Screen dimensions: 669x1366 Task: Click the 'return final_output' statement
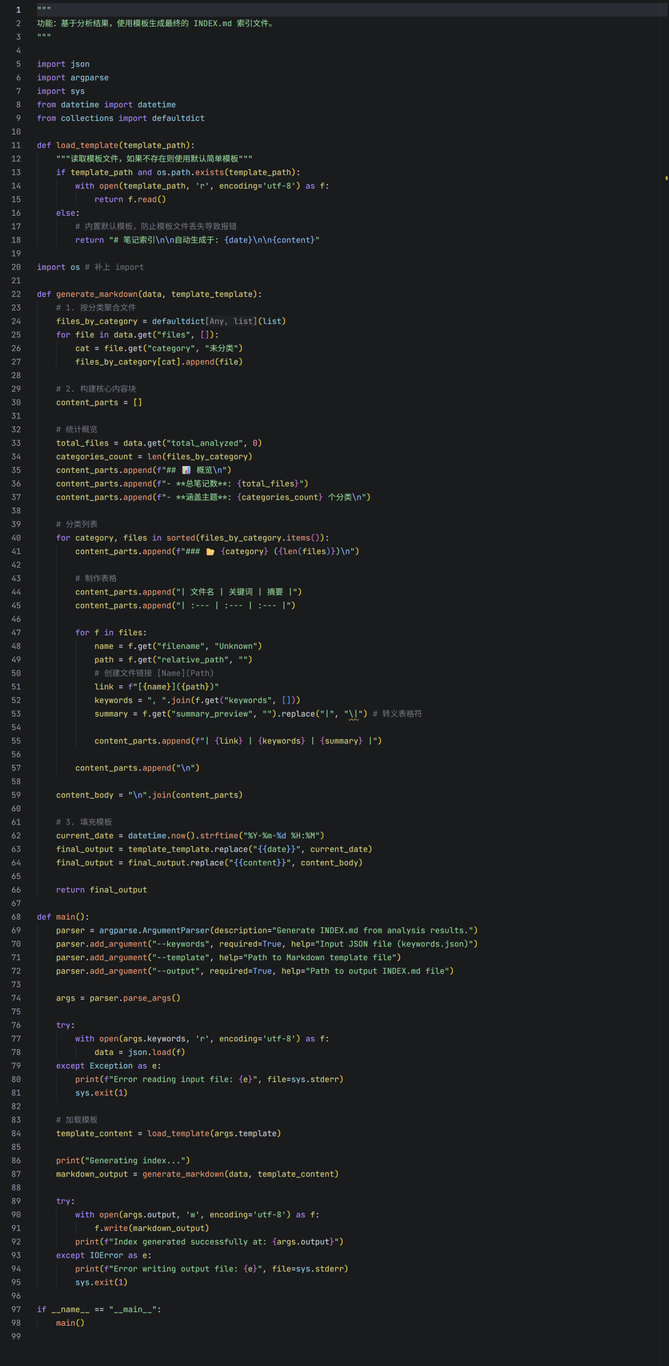click(x=102, y=890)
